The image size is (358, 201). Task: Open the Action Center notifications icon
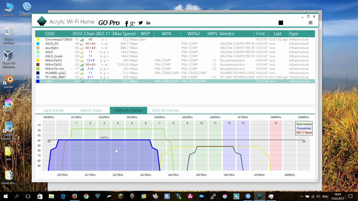(350, 196)
